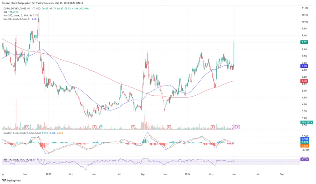Open red earnings marker near November 2023
Viewport: 316px width, 184px height.
(x=169, y=127)
